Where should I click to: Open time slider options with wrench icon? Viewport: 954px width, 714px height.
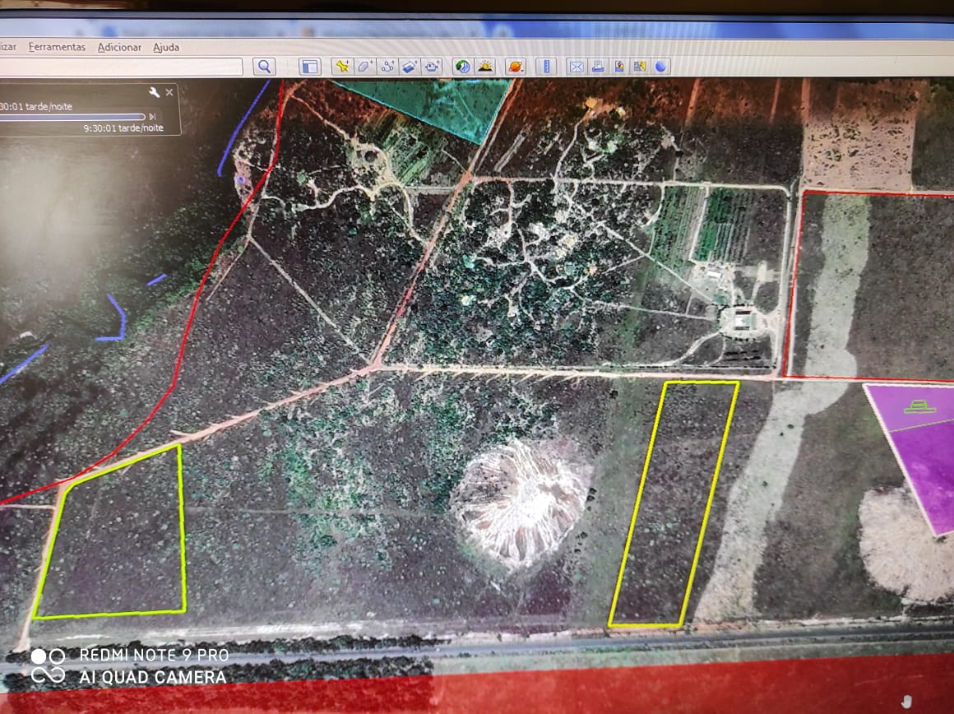154,92
